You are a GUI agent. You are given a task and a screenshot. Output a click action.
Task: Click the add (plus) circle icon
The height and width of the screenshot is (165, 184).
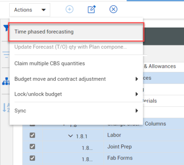coord(69,9)
